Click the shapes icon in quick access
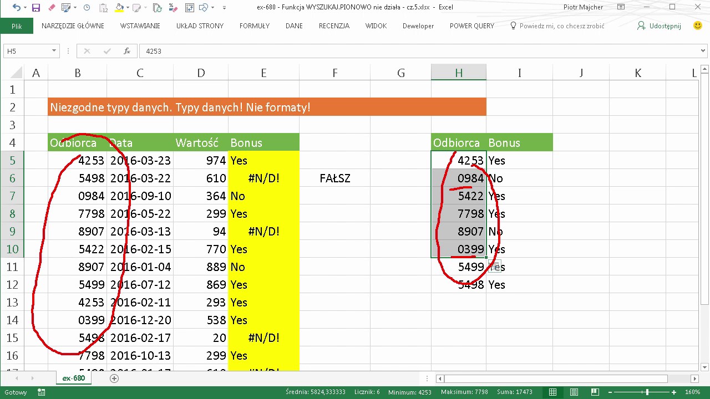Image resolution: width=710 pixels, height=399 pixels. 202,8
